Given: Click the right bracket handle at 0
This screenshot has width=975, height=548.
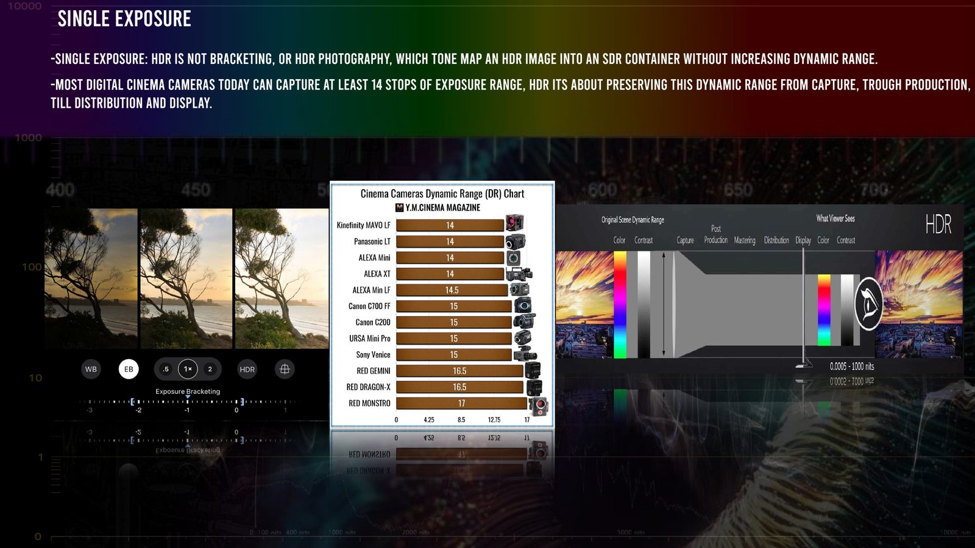Looking at the screenshot, I should [x=243, y=402].
